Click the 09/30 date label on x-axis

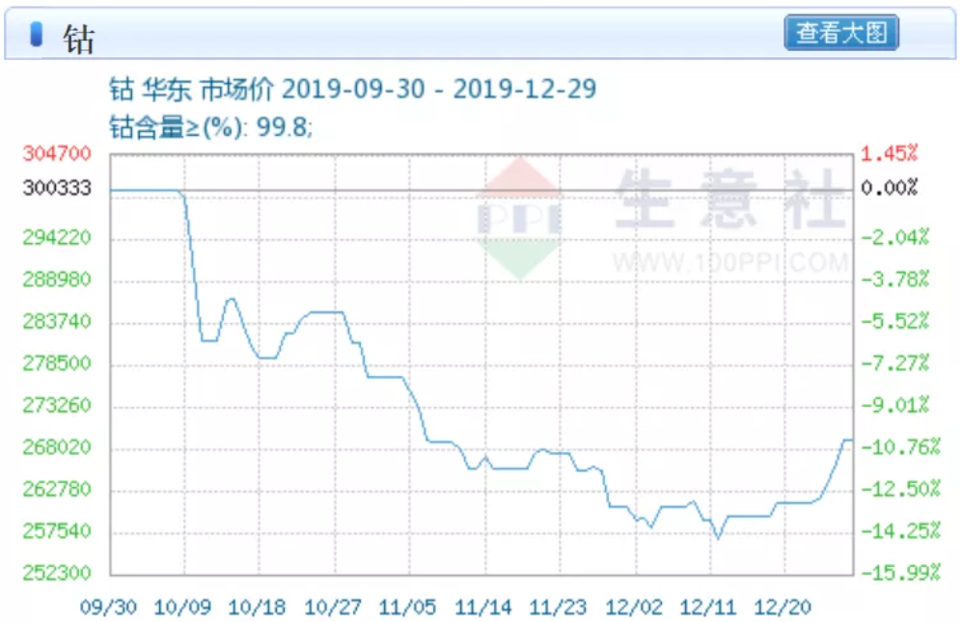coord(108,607)
